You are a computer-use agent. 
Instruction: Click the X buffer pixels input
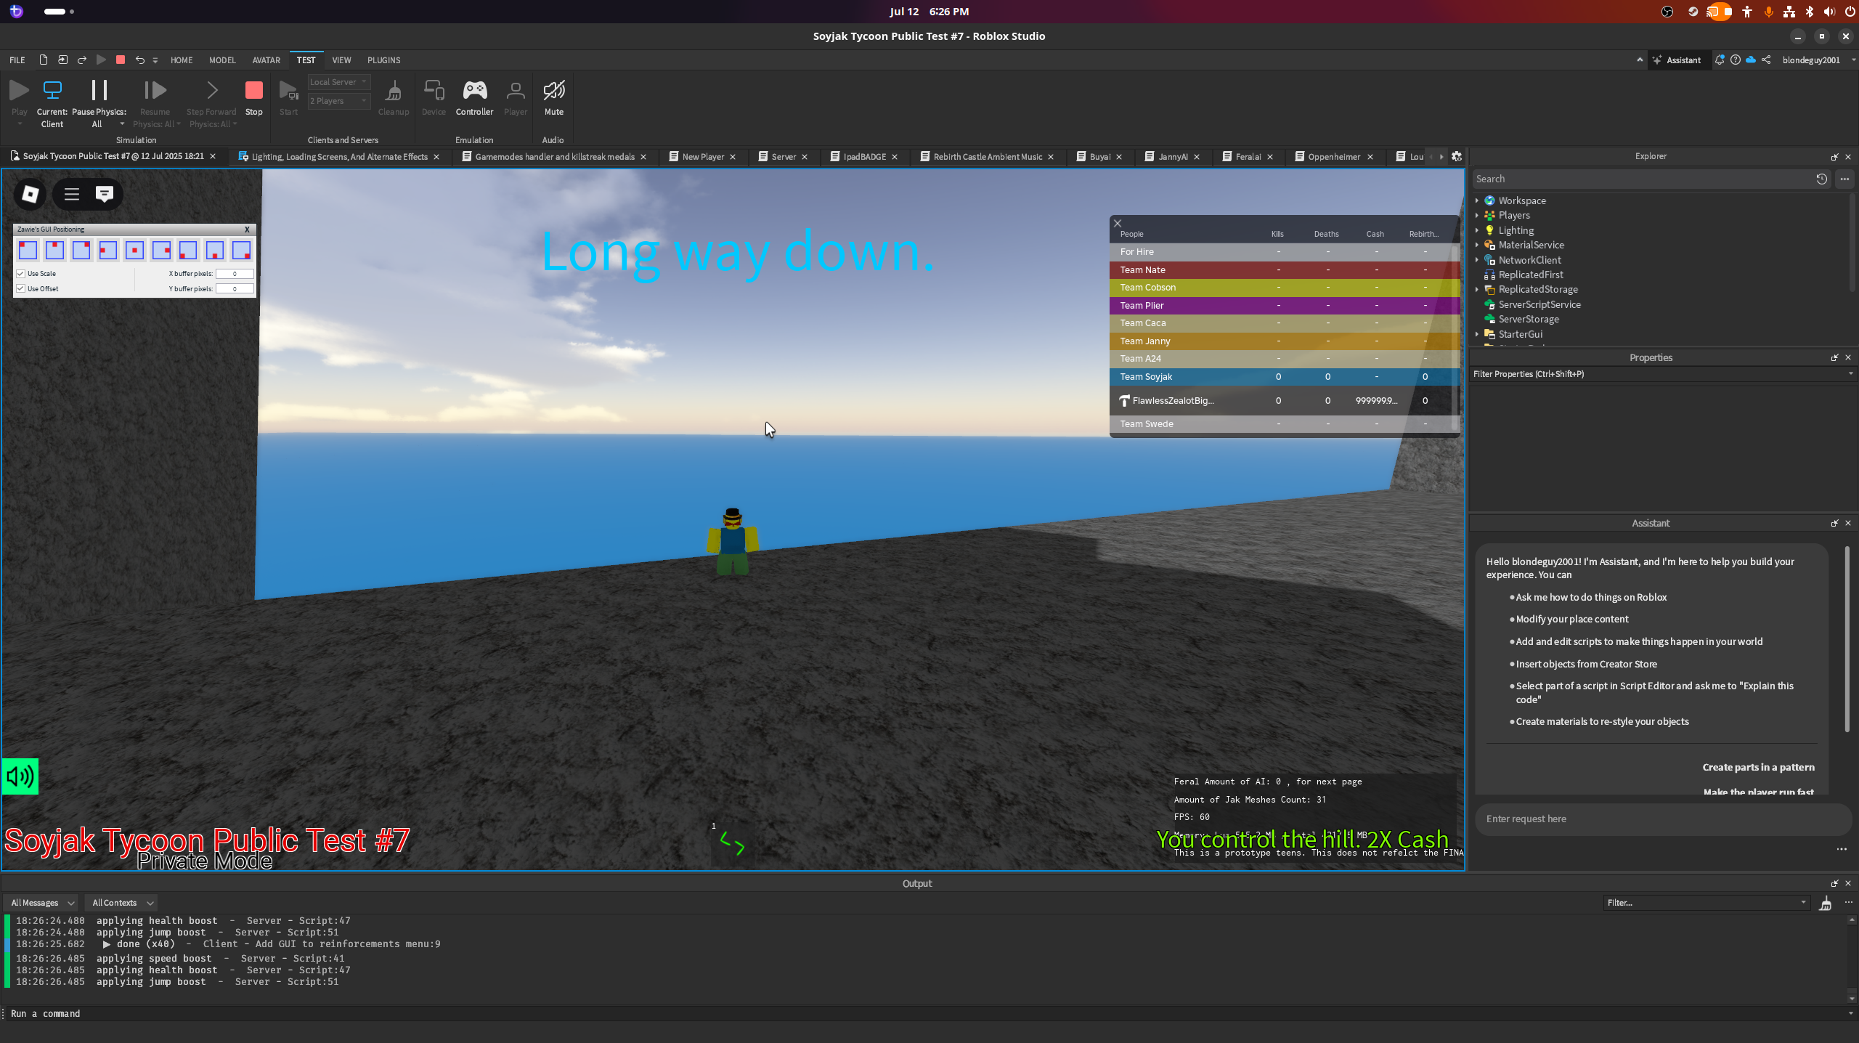[235, 274]
